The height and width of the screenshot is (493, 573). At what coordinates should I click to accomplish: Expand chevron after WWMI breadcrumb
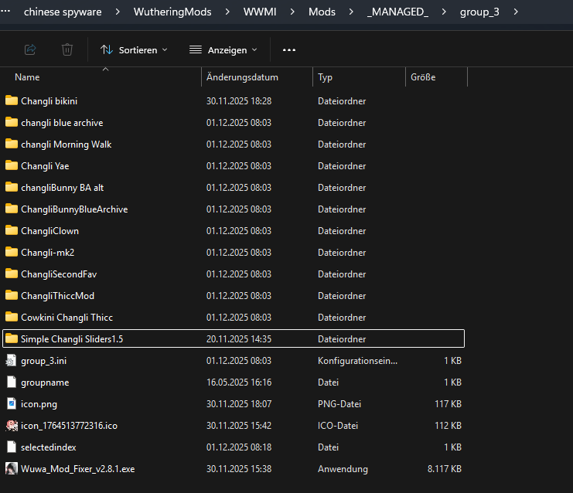tap(292, 12)
